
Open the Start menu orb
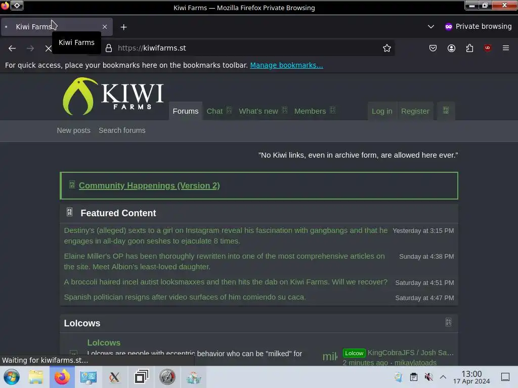[x=12, y=377]
